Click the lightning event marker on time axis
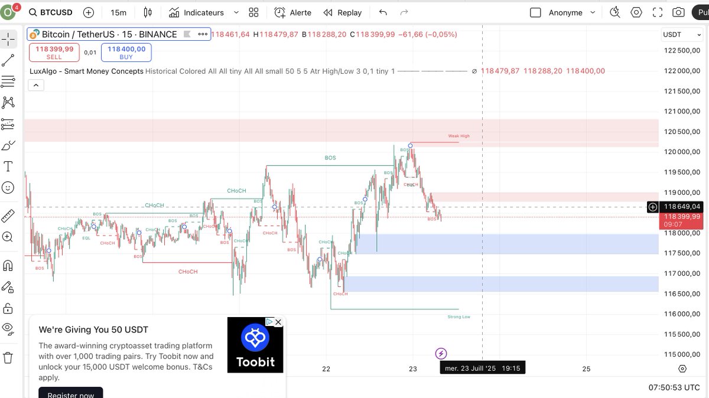The width and height of the screenshot is (709, 398). [x=441, y=354]
